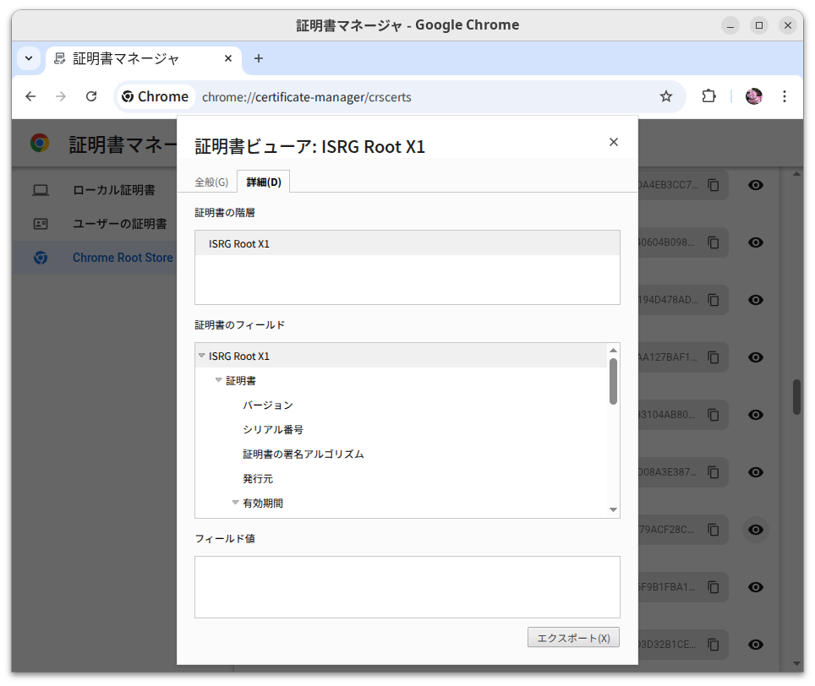
Task: View the certificate with hash 79ACF28C
Action: pyautogui.click(x=756, y=530)
